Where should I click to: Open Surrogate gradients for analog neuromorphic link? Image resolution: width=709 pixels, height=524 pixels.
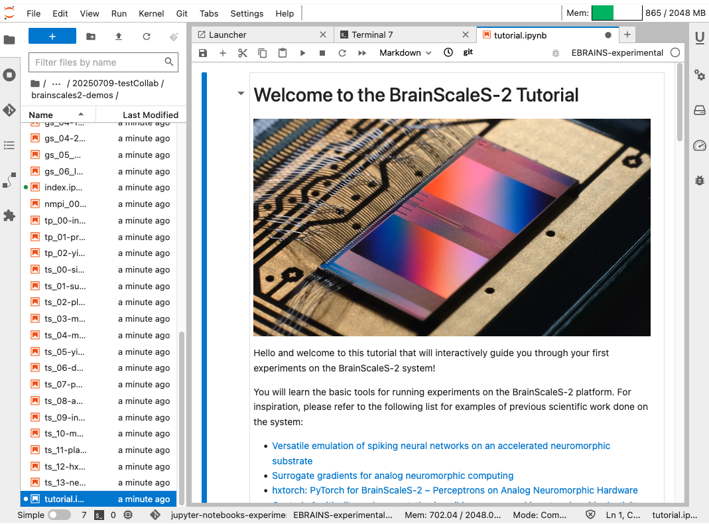(393, 476)
